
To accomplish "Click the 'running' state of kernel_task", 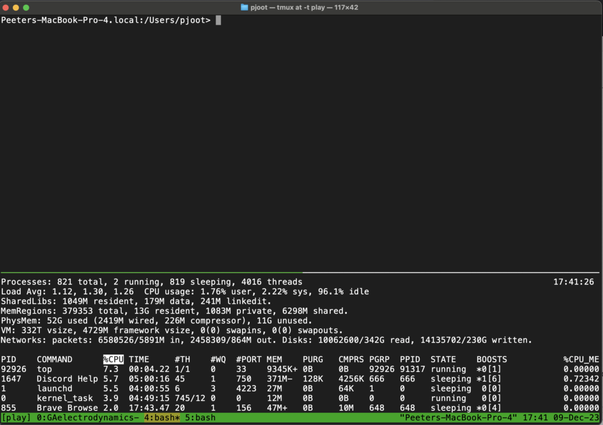I will [x=448, y=398].
